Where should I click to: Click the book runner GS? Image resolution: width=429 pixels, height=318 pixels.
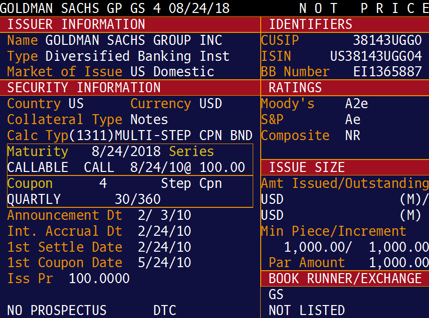[x=276, y=295]
